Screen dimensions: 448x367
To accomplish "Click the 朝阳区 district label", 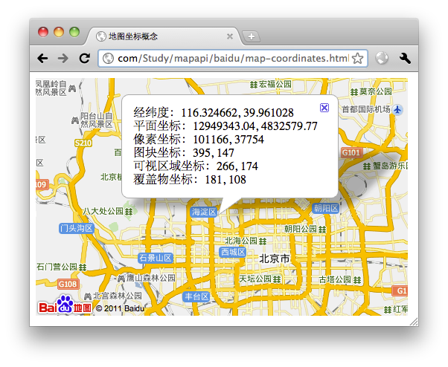I will (x=326, y=209).
